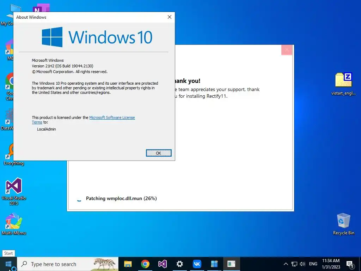Open Settings gear on the taskbar
The width and height of the screenshot is (361, 271).
click(x=179, y=264)
